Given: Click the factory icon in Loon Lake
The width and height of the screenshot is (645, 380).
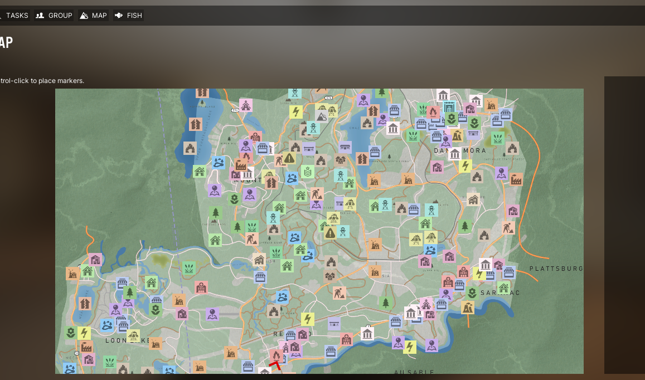Looking at the screenshot, I should [86, 347].
